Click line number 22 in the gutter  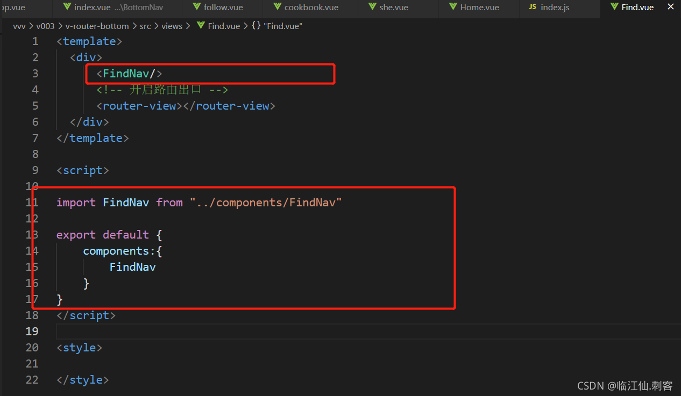click(32, 380)
